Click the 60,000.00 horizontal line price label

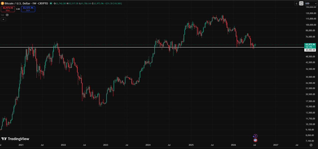(x=310, y=50)
